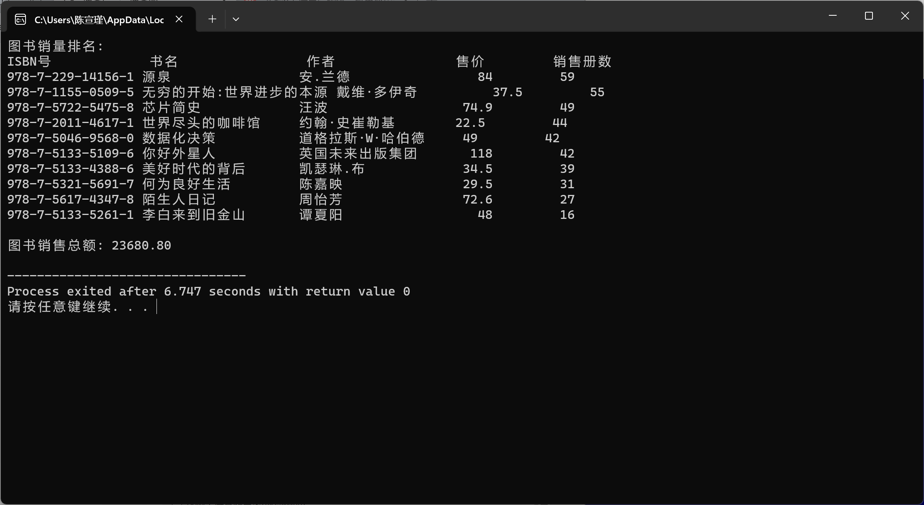The height and width of the screenshot is (505, 924).
Task: Click the total sales amount 23680.80
Action: pos(141,246)
